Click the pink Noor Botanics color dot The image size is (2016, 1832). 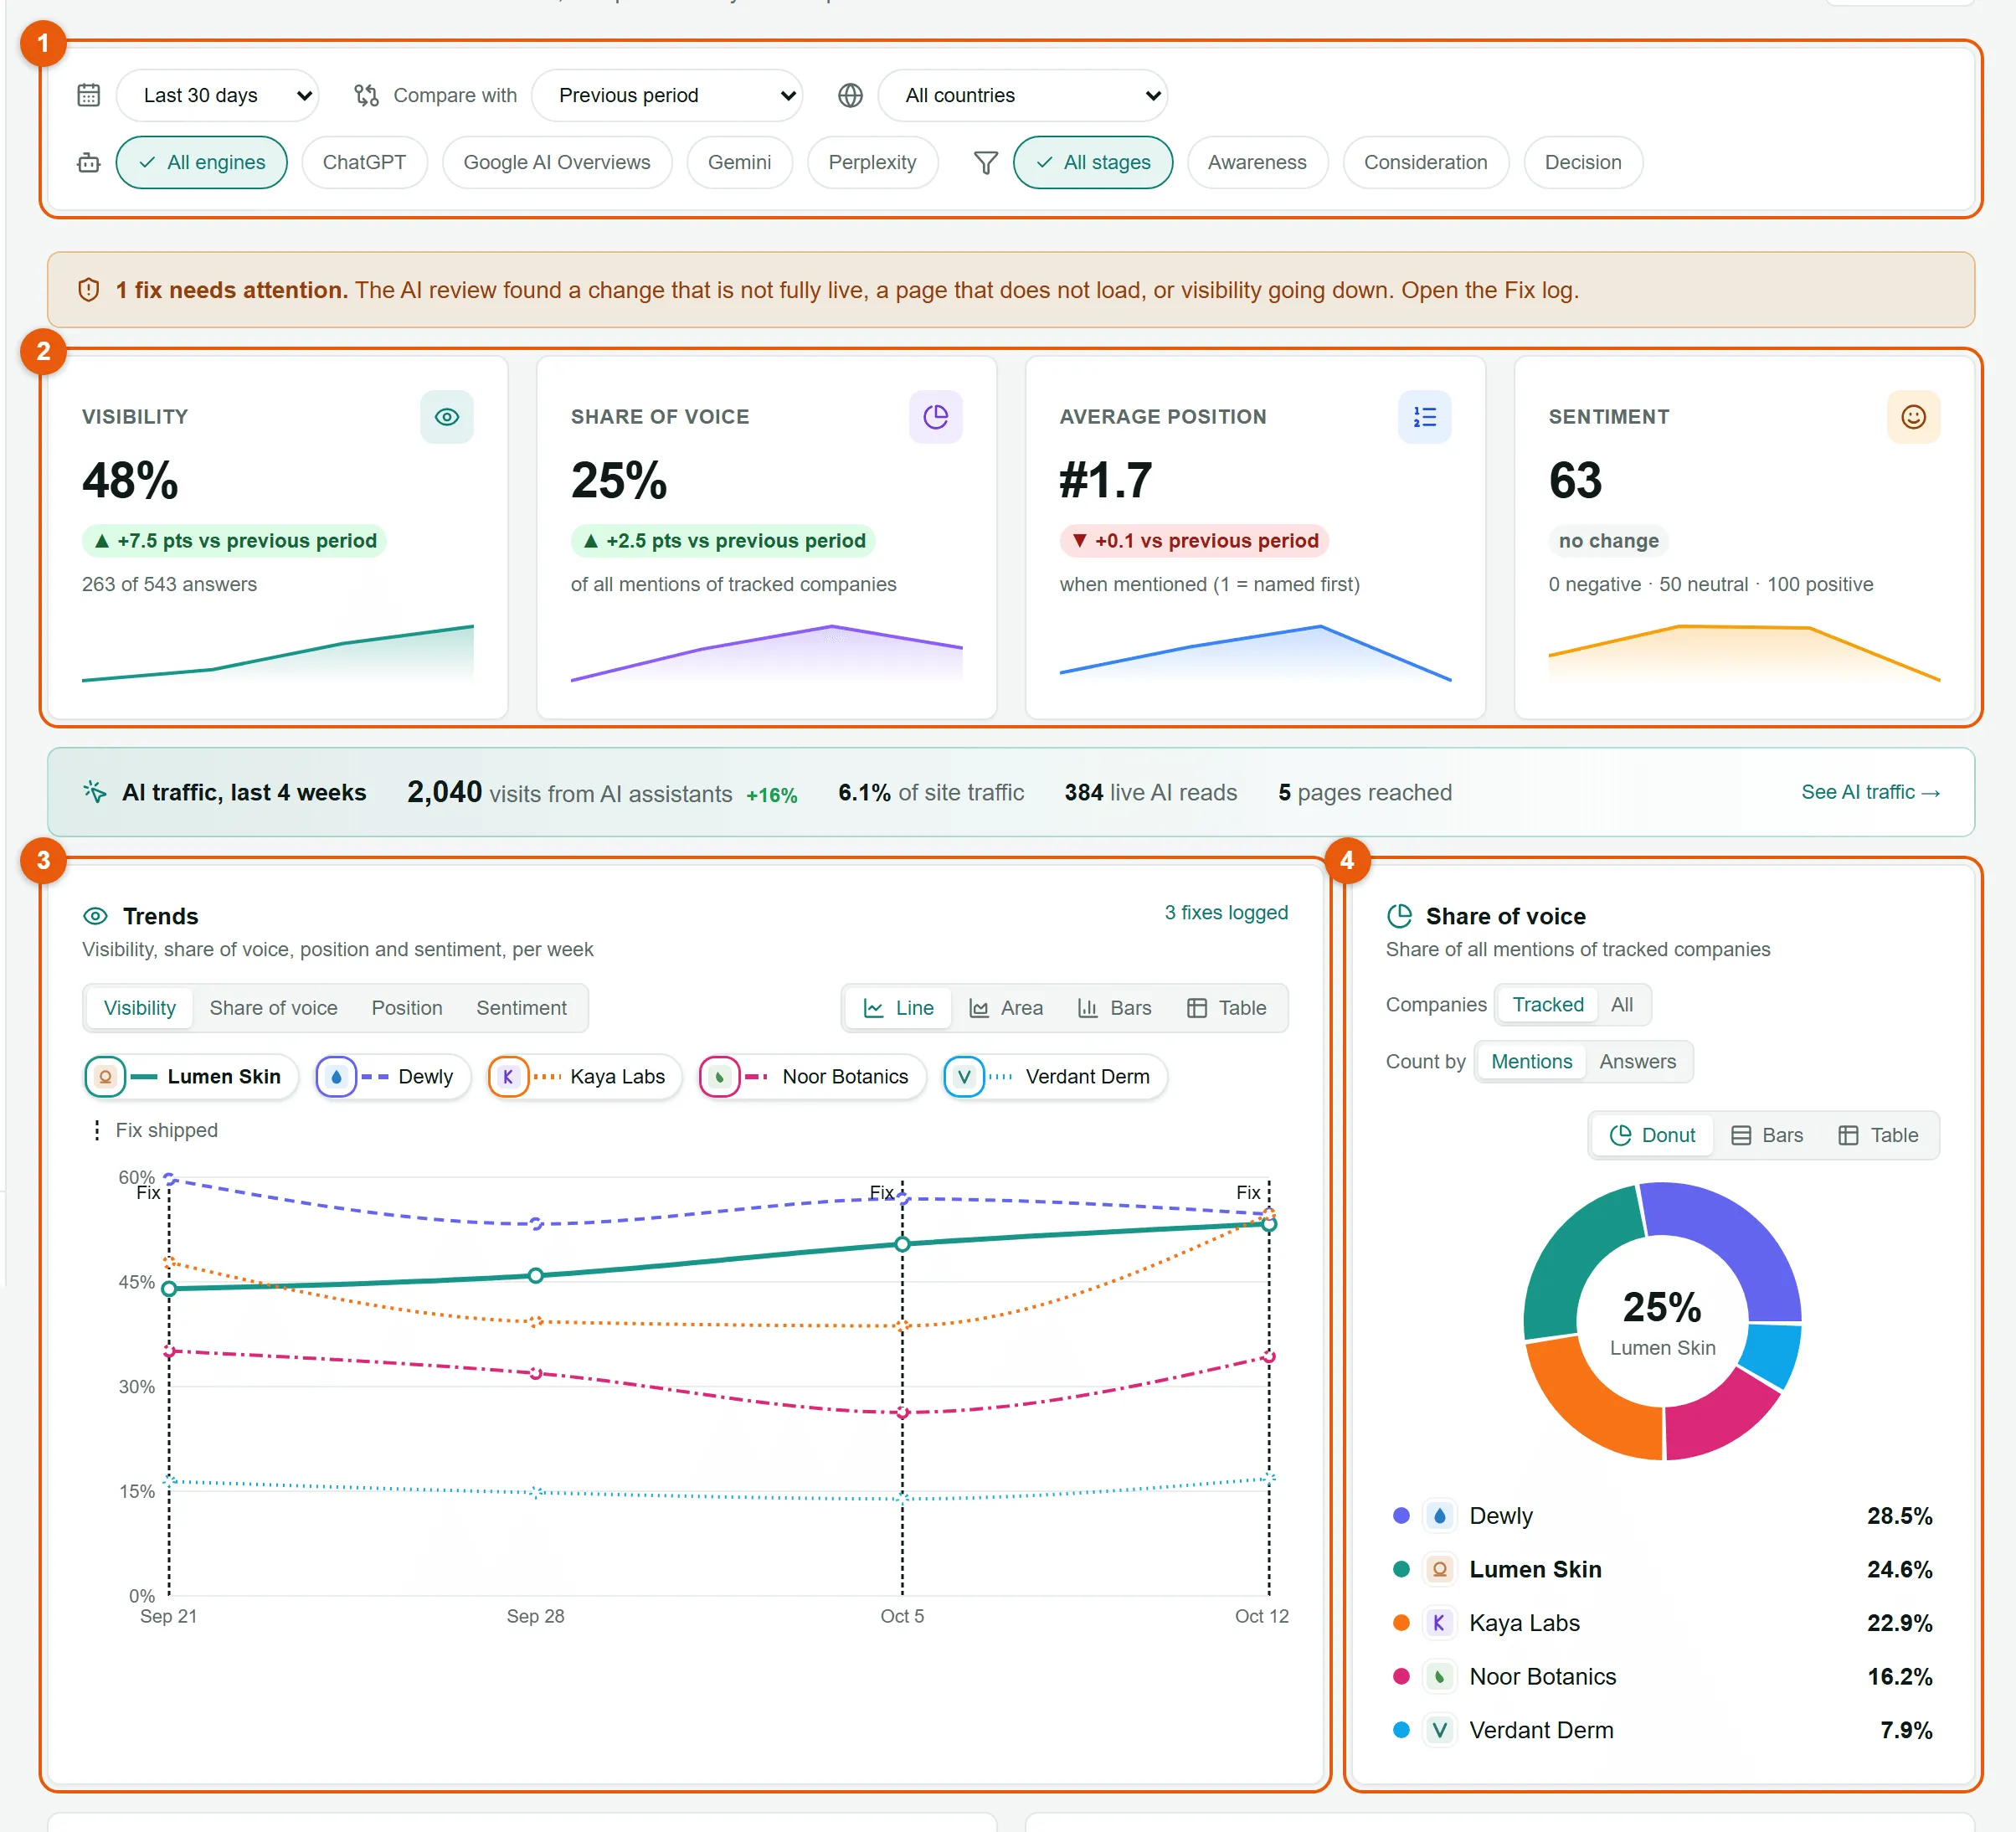[1401, 1676]
